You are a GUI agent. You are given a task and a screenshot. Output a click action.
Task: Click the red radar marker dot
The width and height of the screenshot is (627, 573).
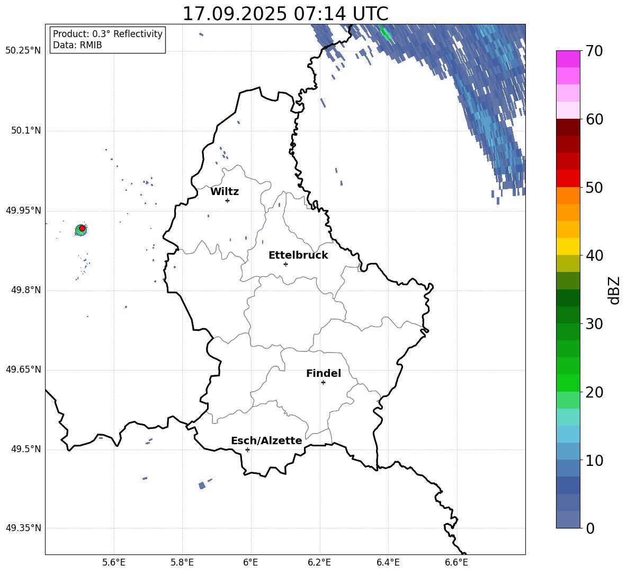click(x=82, y=228)
